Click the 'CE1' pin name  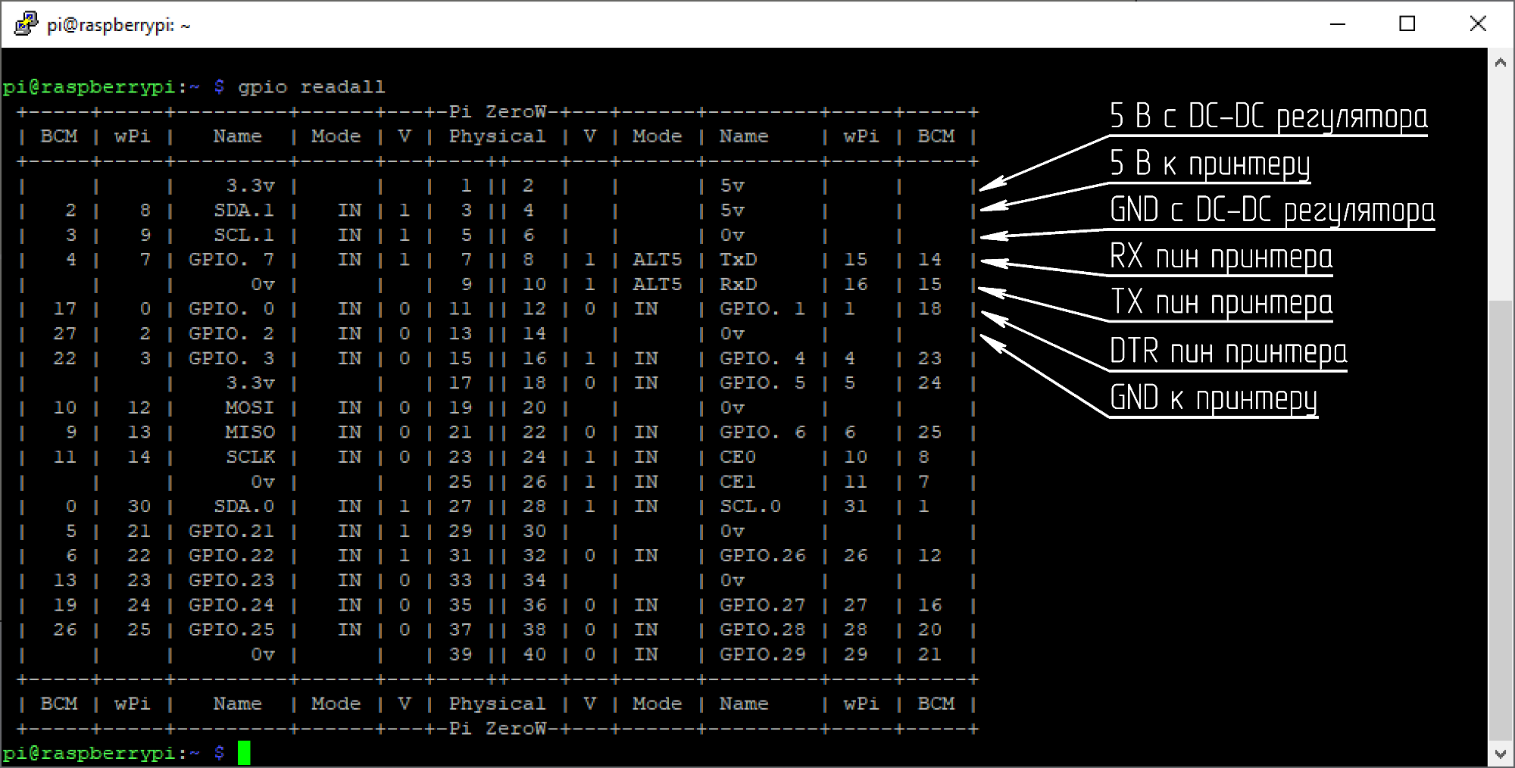point(738,482)
